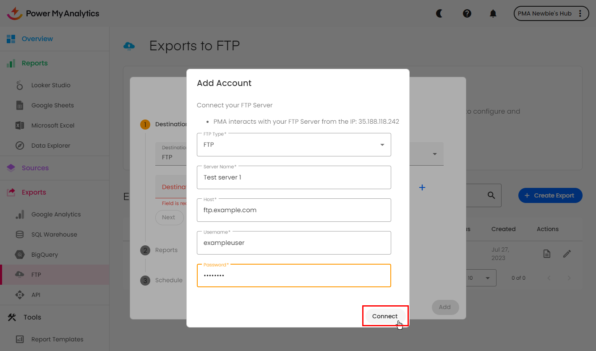Open PMA Newbie's Hub account menu
The width and height of the screenshot is (596, 351).
550,13
